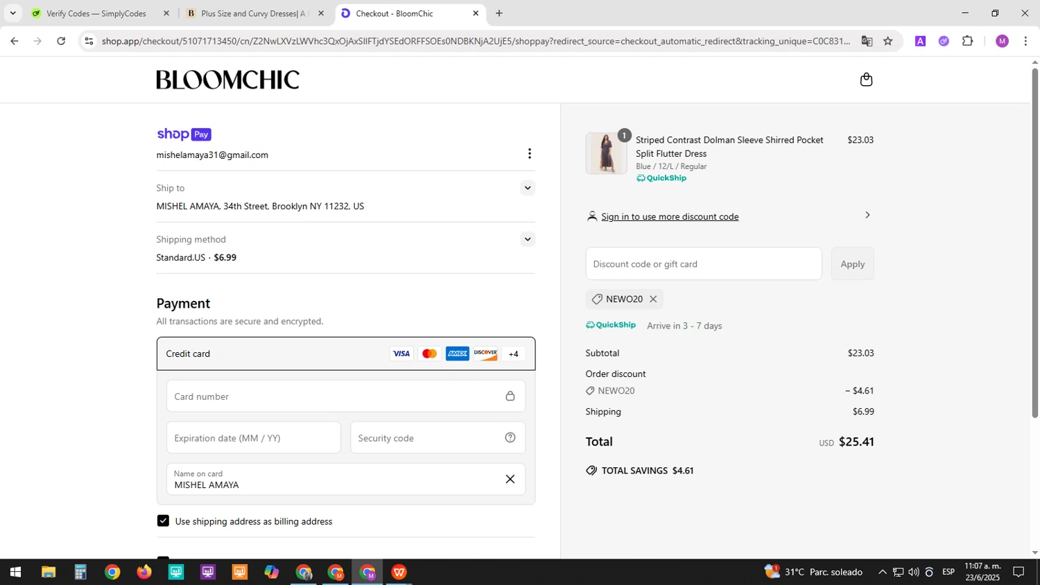Clear the Name on card field
Screen dimensions: 1040x585
click(x=510, y=479)
